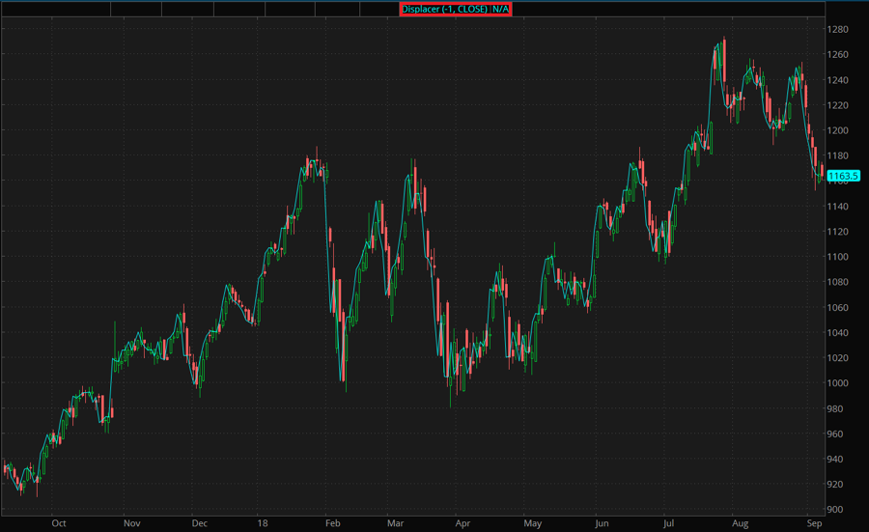This screenshot has width=869, height=532.
Task: Click the Dec marker on the time axis
Action: tap(200, 523)
